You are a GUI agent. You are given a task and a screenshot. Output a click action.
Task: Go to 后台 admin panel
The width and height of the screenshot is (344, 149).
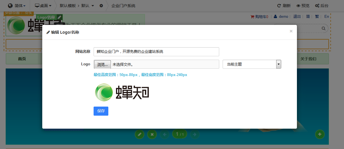tap(322, 6)
